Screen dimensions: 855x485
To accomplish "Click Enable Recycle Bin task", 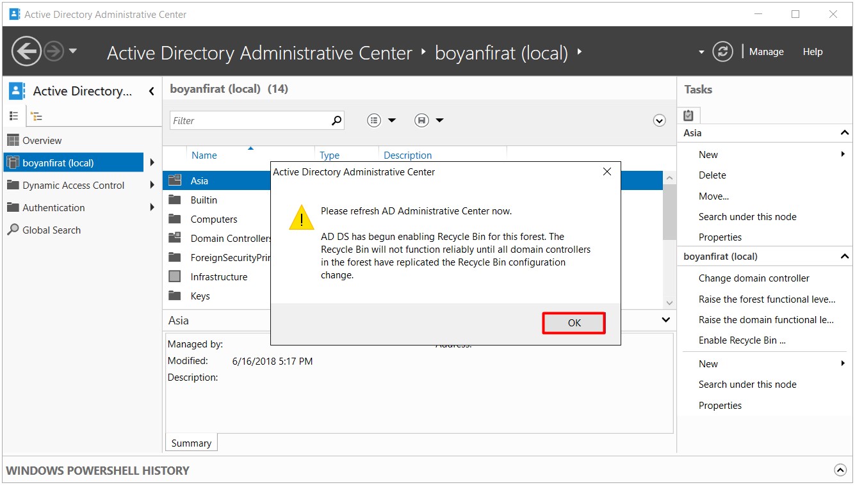I will [742, 340].
